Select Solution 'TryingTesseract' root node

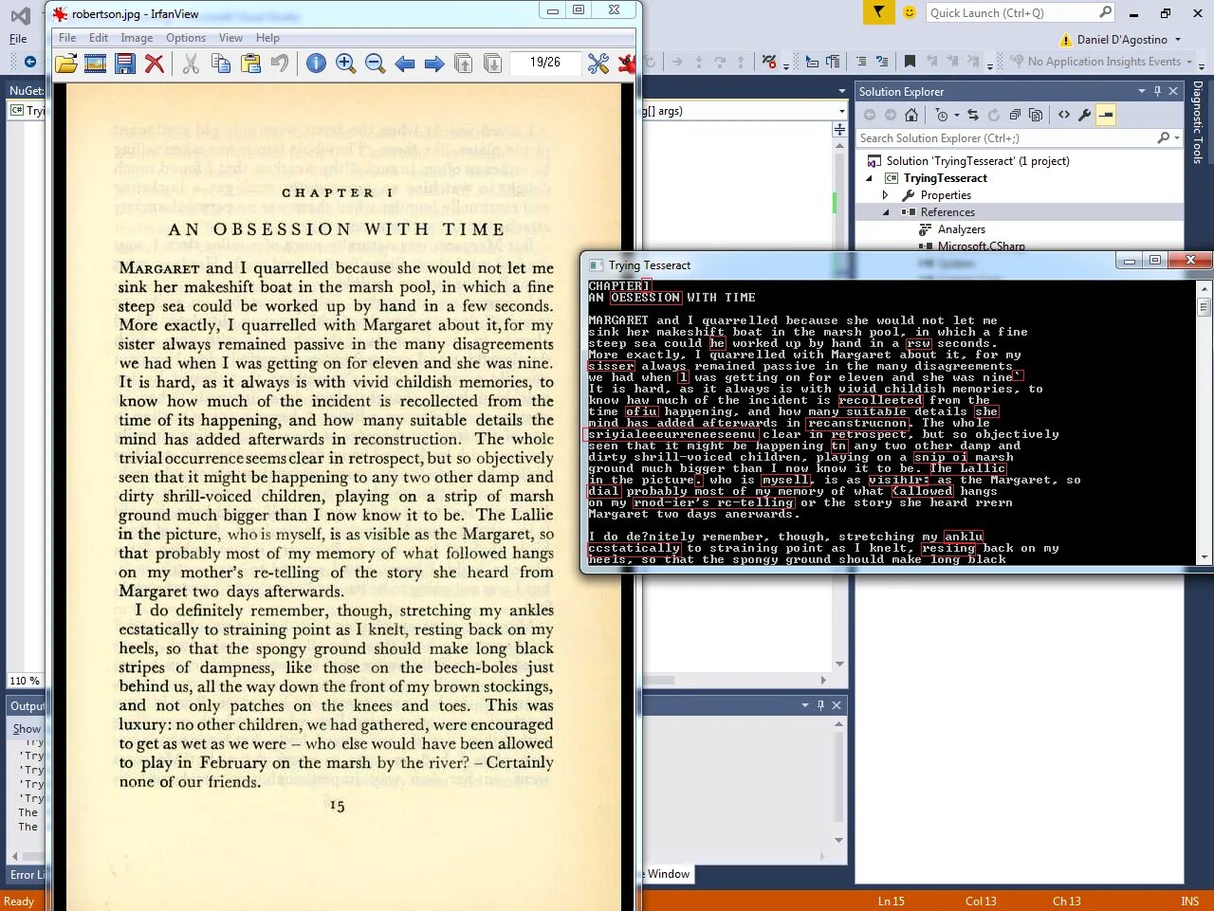[x=978, y=161]
